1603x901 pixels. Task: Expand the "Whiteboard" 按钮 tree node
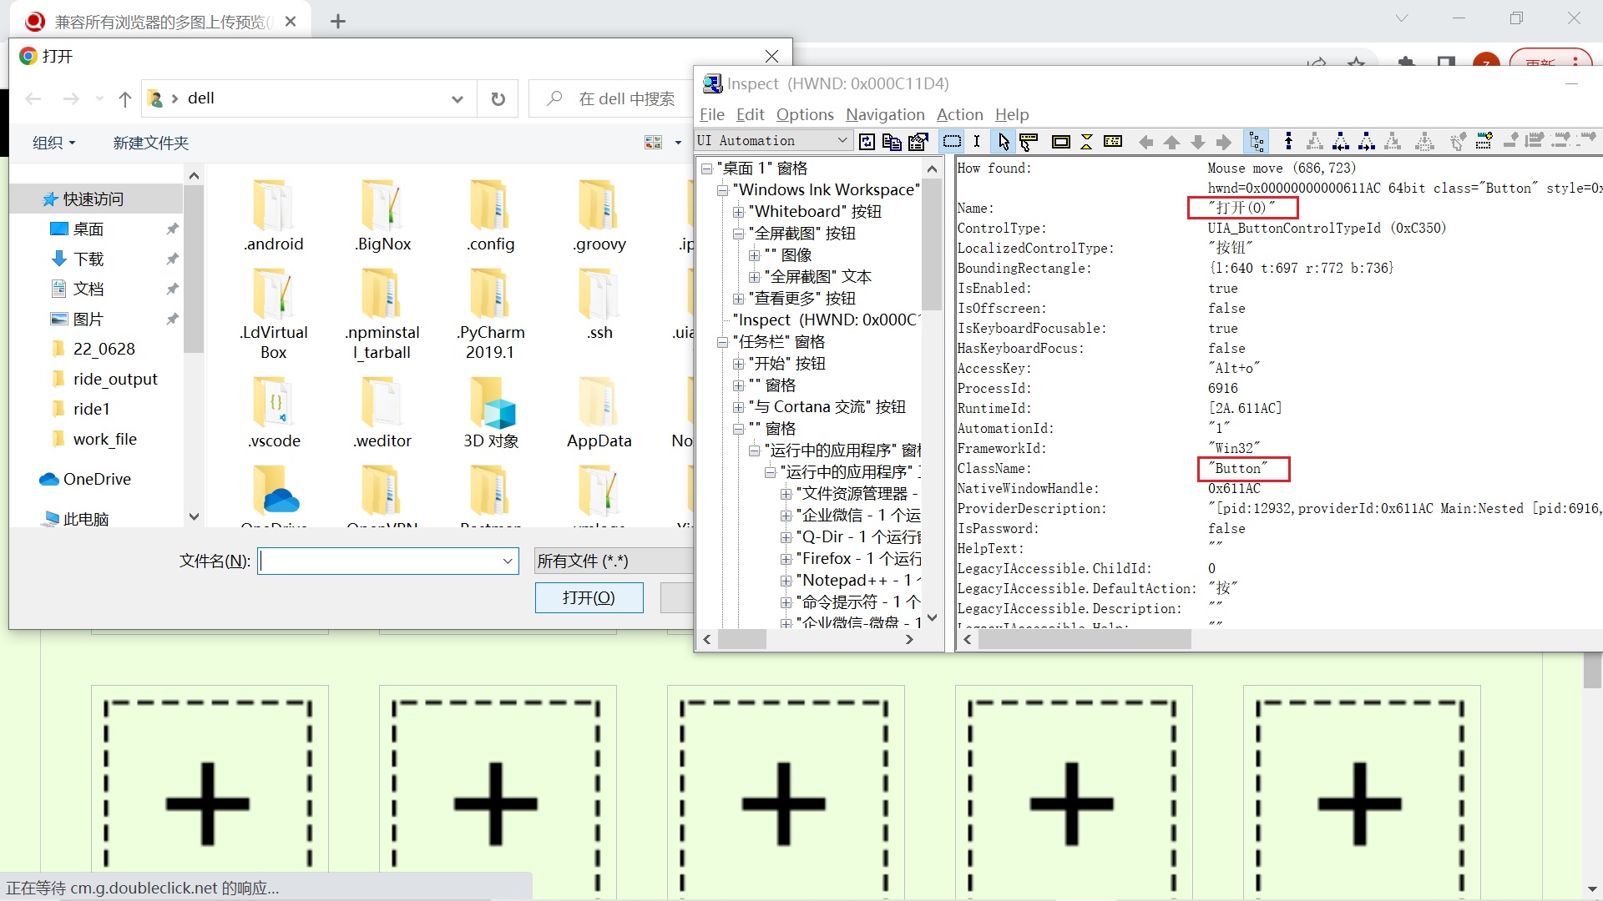click(739, 212)
